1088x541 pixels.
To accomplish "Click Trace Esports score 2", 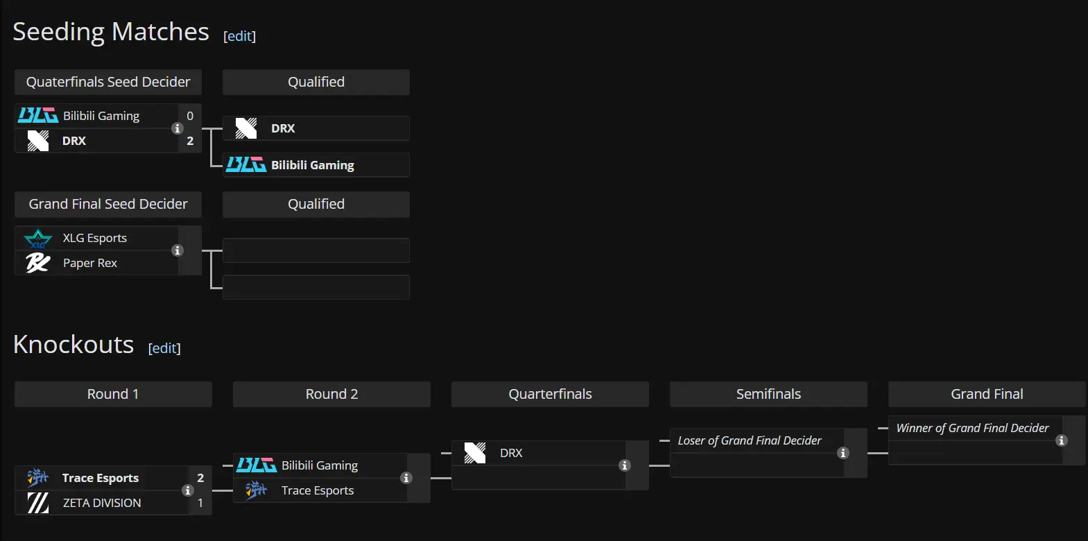I will click(200, 478).
